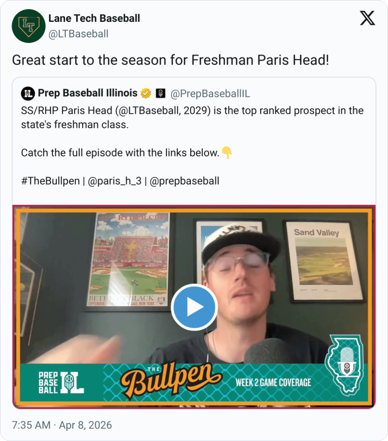Click the X logo icon
Screen dimensions: 388x441
[x=367, y=18]
